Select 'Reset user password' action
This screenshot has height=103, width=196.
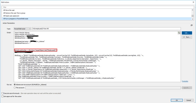click(x=97, y=16)
